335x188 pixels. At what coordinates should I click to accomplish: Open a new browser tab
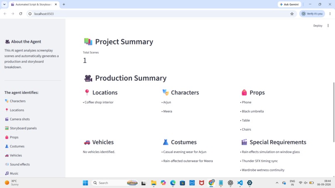64,4
